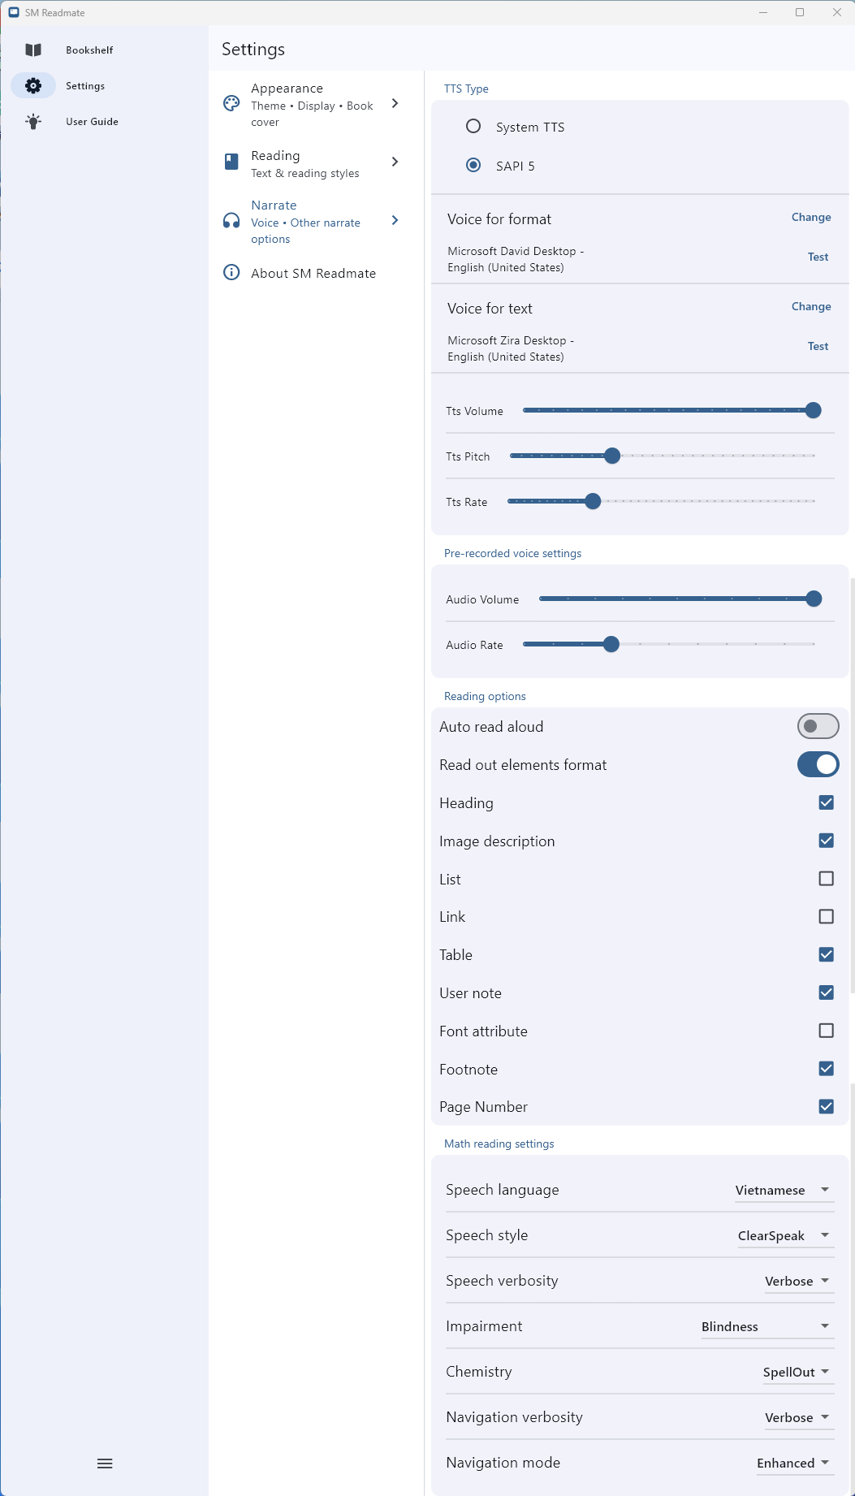
Task: Click the Appearance palette icon
Action: (x=230, y=103)
